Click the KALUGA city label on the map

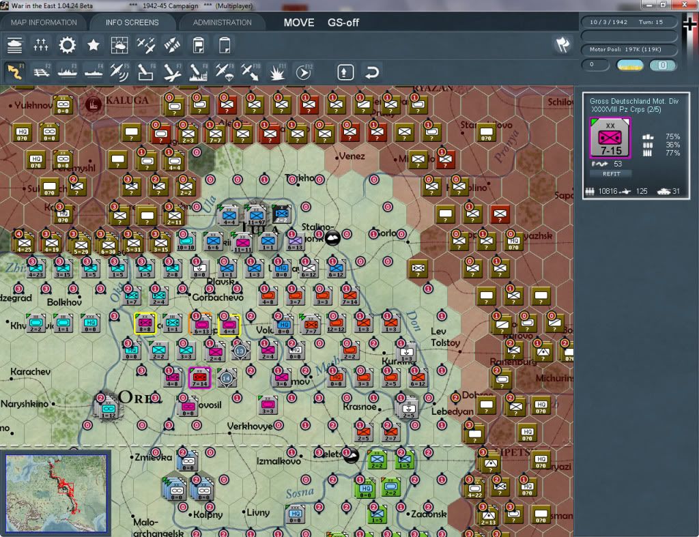point(127,100)
